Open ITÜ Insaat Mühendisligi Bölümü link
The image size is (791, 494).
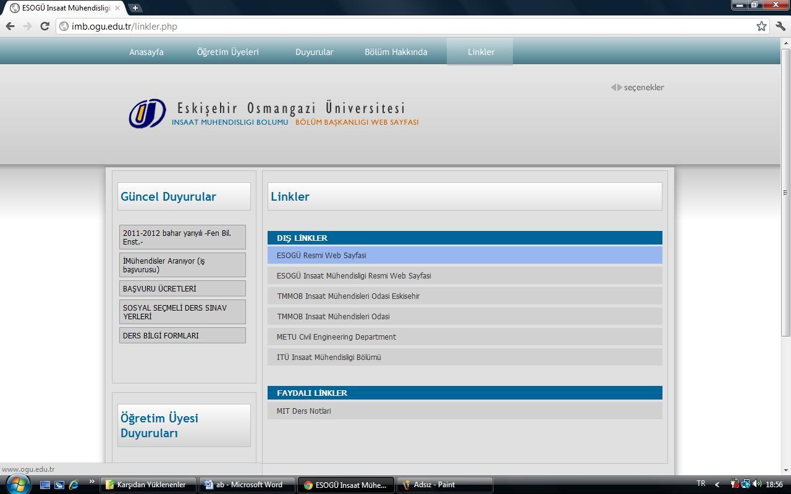click(465, 357)
